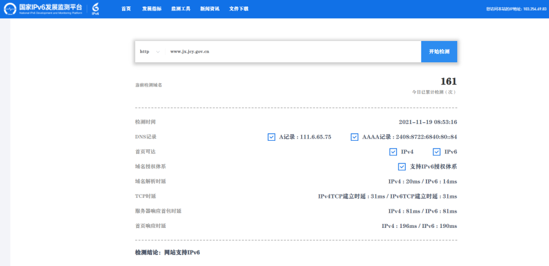
Task: Toggle the 支持IPv6授权体系 checkbox
Action: [402, 167]
